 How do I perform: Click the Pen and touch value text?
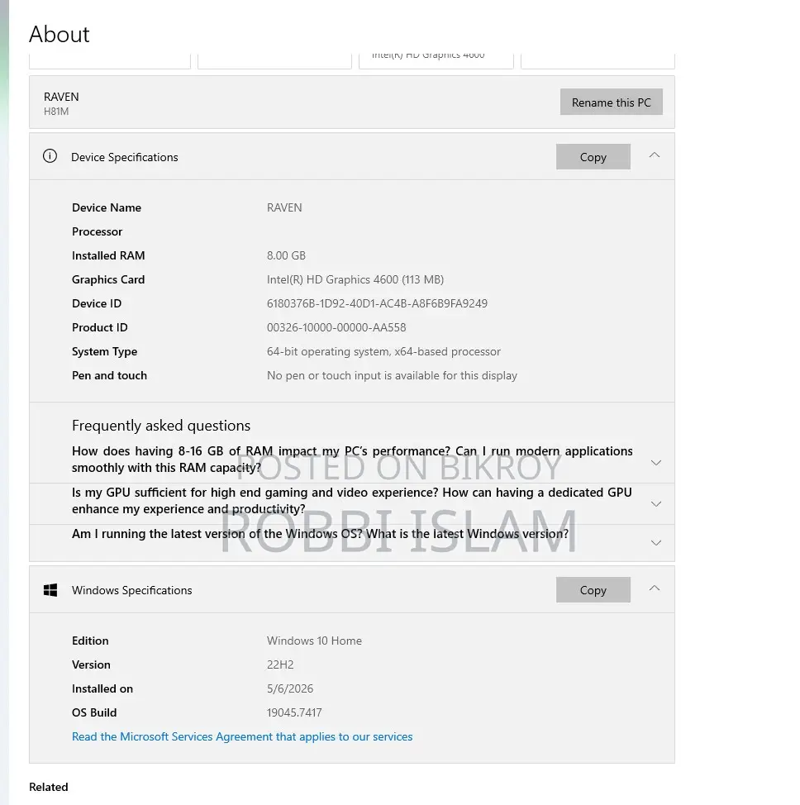pyautogui.click(x=392, y=376)
